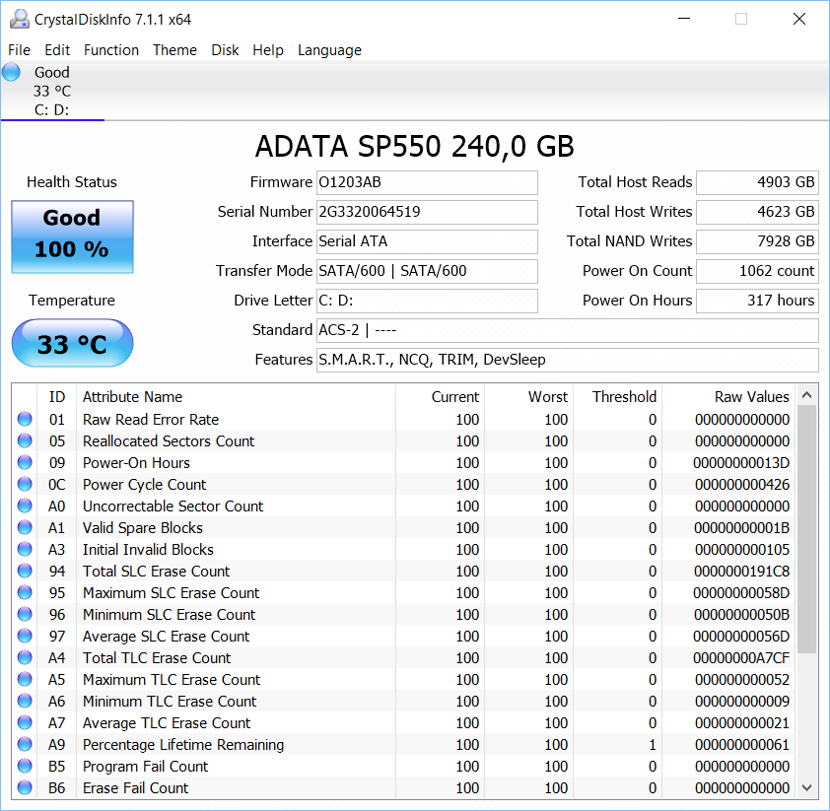The height and width of the screenshot is (811, 830).
Task: Click status orb for Raw Read Error Rate
Action: point(25,420)
